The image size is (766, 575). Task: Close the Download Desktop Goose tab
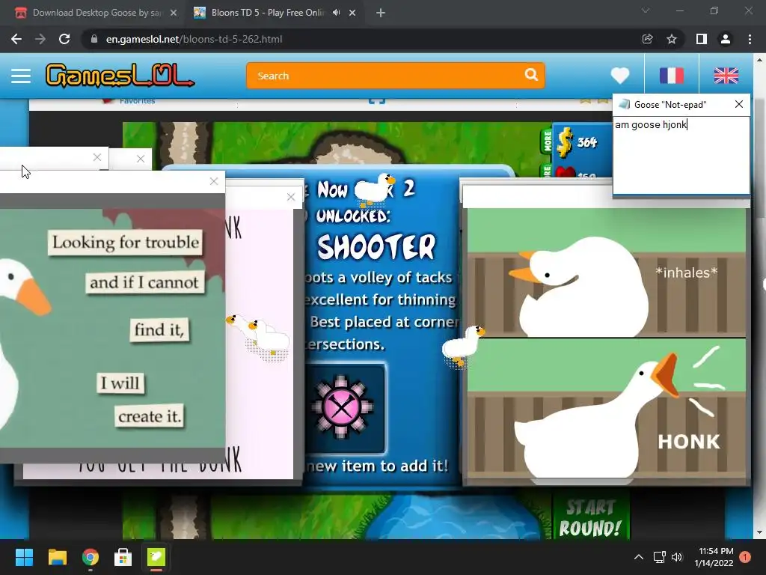[x=174, y=13]
